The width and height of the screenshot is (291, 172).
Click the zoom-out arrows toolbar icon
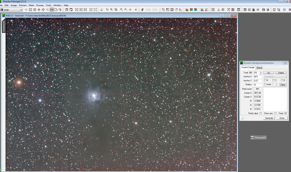(x=35, y=10)
